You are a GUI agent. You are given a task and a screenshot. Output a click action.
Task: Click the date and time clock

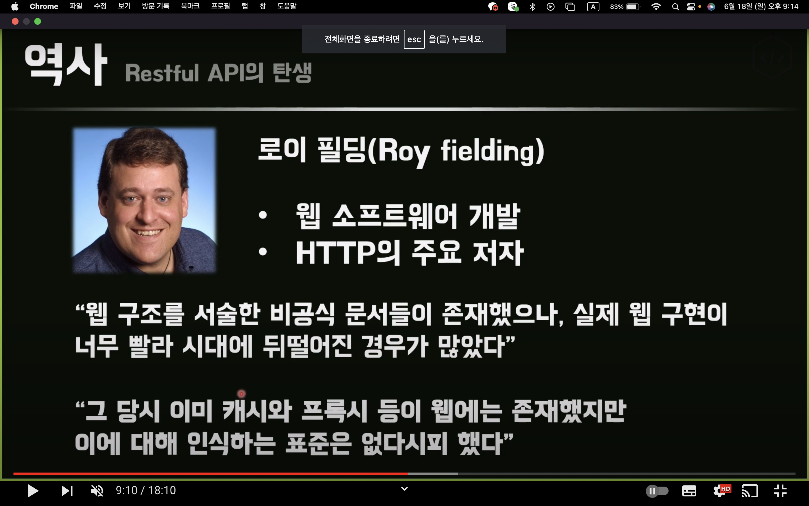click(x=761, y=7)
